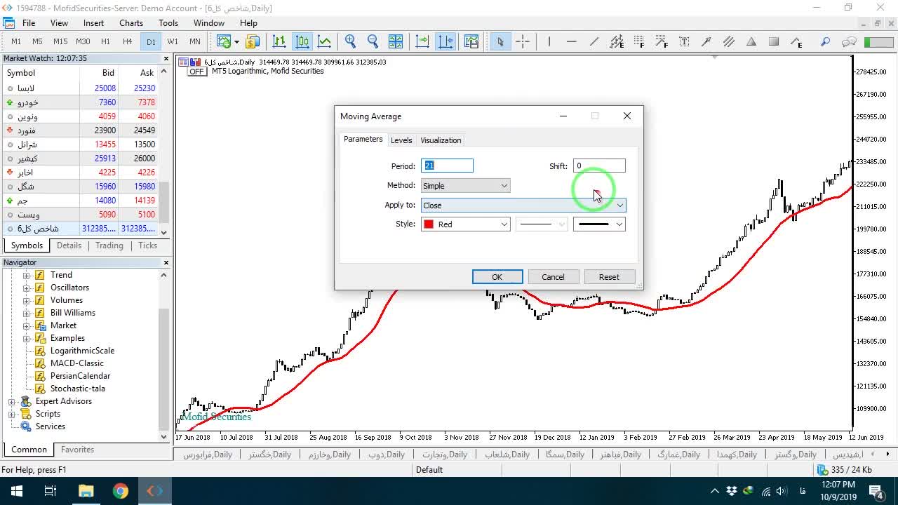898x505 pixels.
Task: Click the Period input field
Action: tap(447, 166)
